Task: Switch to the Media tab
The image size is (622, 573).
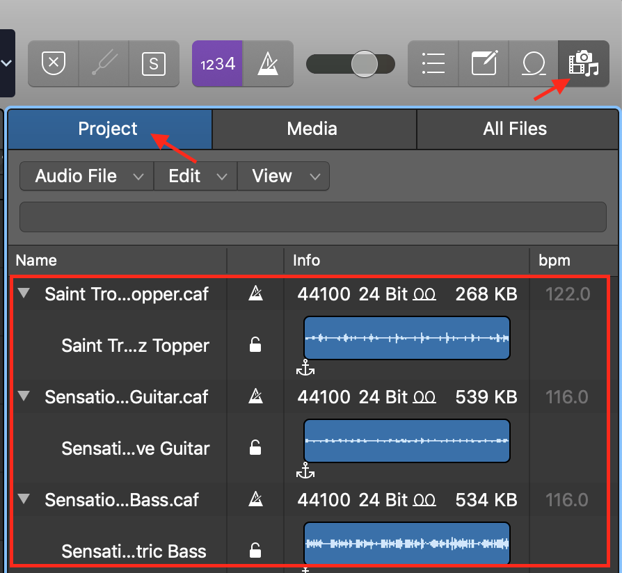Action: click(x=314, y=129)
